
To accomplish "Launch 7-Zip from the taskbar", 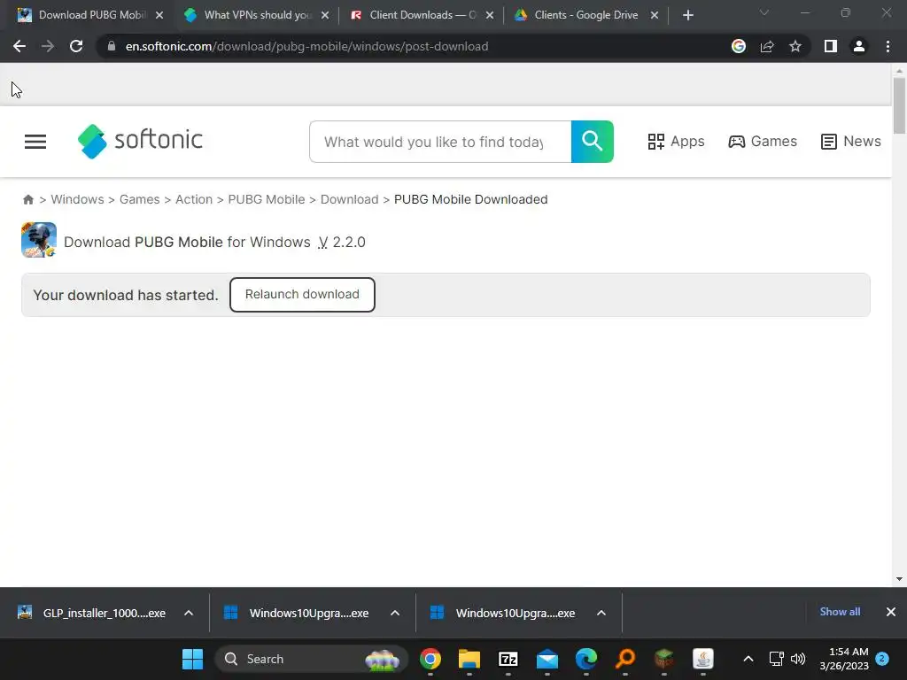I will pyautogui.click(x=508, y=659).
